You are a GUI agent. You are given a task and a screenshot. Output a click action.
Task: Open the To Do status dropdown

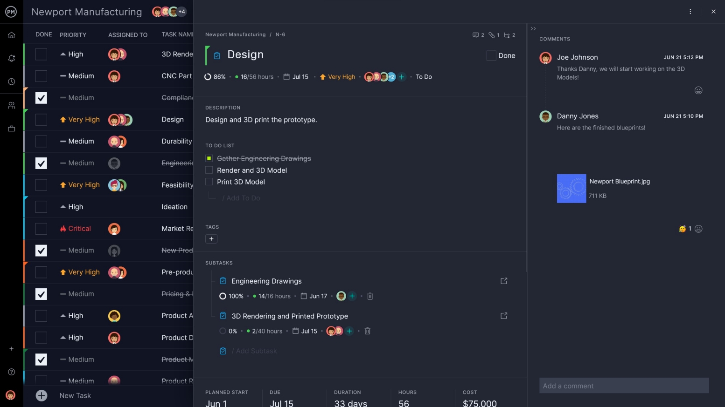[x=423, y=76]
